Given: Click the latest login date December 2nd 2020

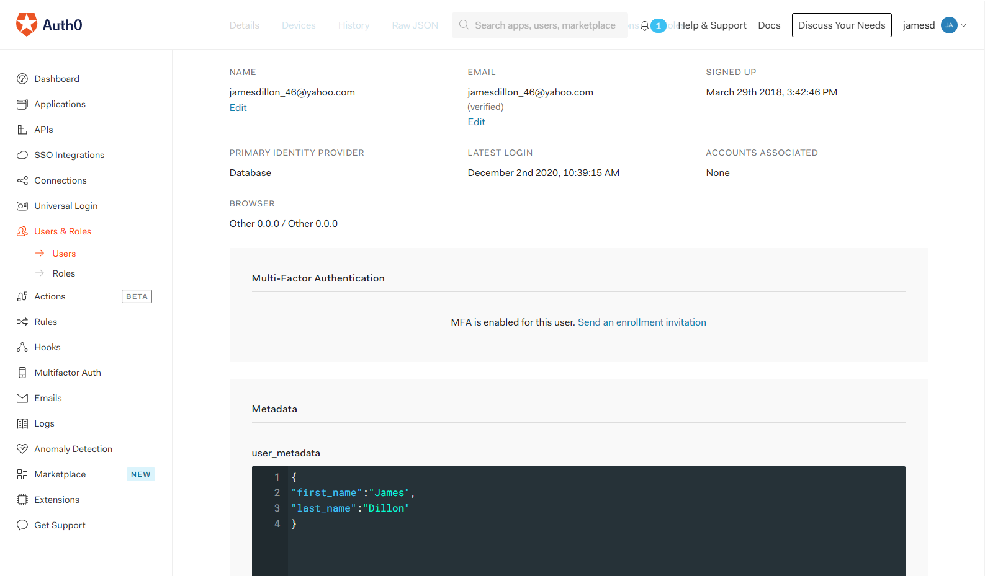Looking at the screenshot, I should [544, 173].
